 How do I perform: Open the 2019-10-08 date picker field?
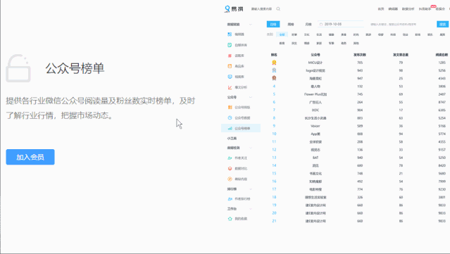tap(341, 25)
